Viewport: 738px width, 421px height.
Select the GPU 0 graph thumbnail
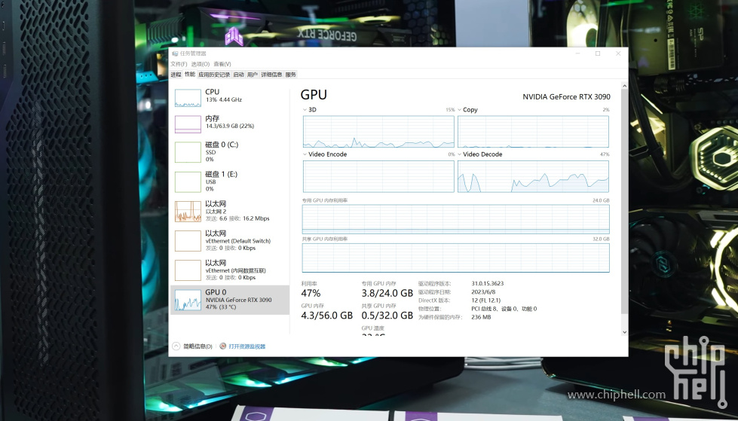(x=188, y=300)
